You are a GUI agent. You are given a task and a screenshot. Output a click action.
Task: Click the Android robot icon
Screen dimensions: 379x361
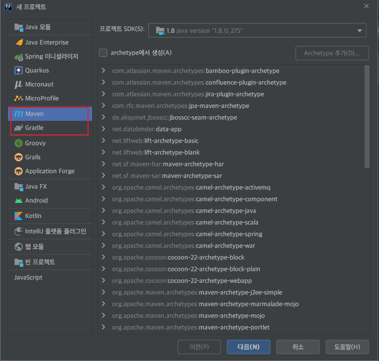tap(19, 201)
